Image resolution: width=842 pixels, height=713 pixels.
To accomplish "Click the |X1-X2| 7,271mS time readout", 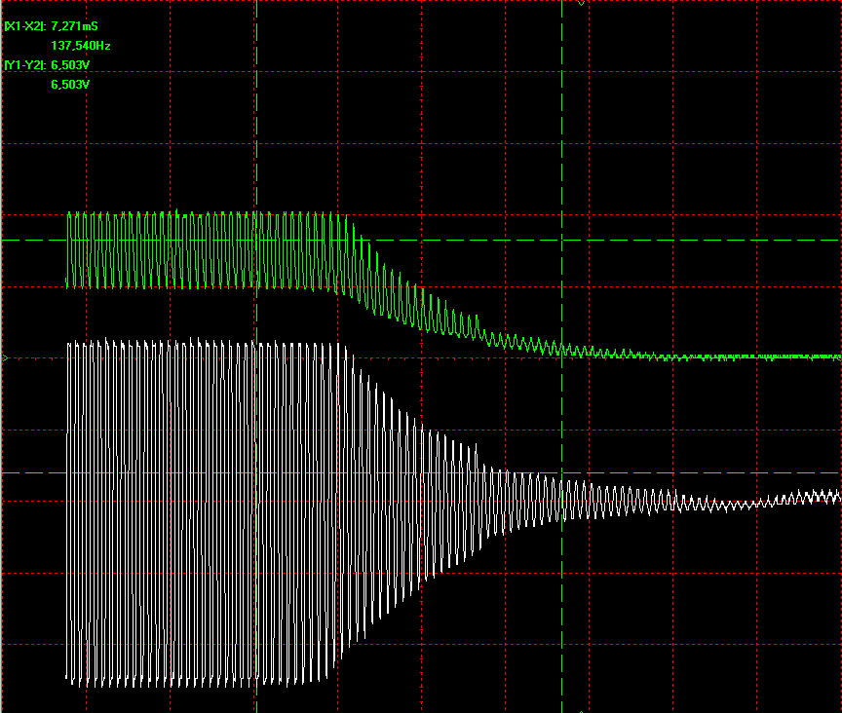I will [x=51, y=26].
